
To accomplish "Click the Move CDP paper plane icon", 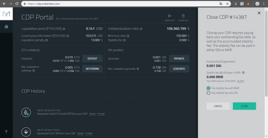I will pyautogui.click(x=170, y=16).
